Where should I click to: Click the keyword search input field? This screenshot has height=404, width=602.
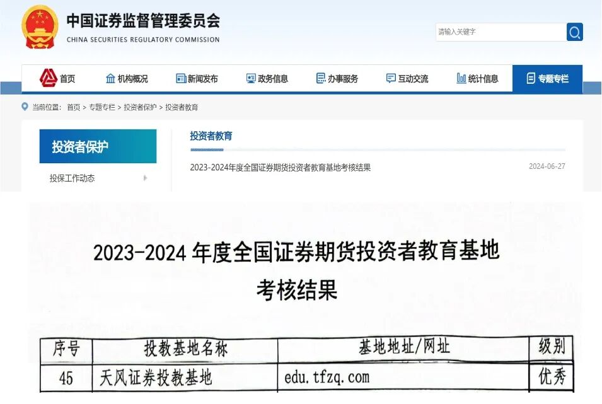tap(498, 32)
